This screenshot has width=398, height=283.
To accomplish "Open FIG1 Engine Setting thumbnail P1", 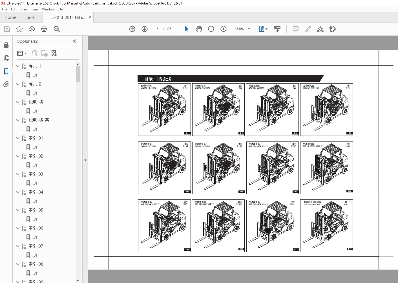I will (x=164, y=109).
